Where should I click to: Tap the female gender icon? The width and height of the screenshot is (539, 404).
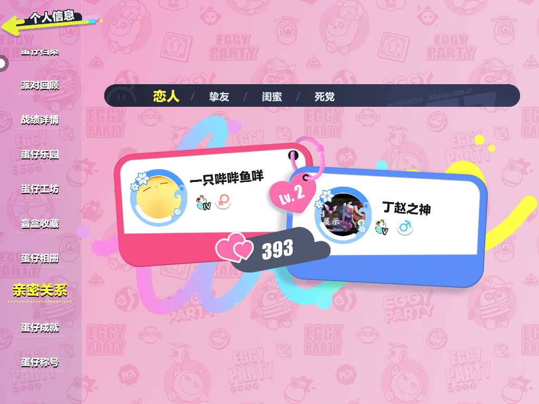click(223, 200)
